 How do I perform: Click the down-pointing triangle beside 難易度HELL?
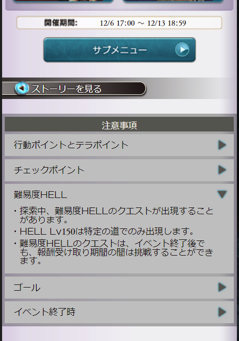222,194
